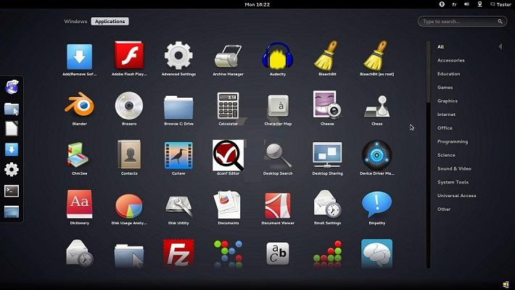Open the 'a b c' font app icon

[x=278, y=254]
